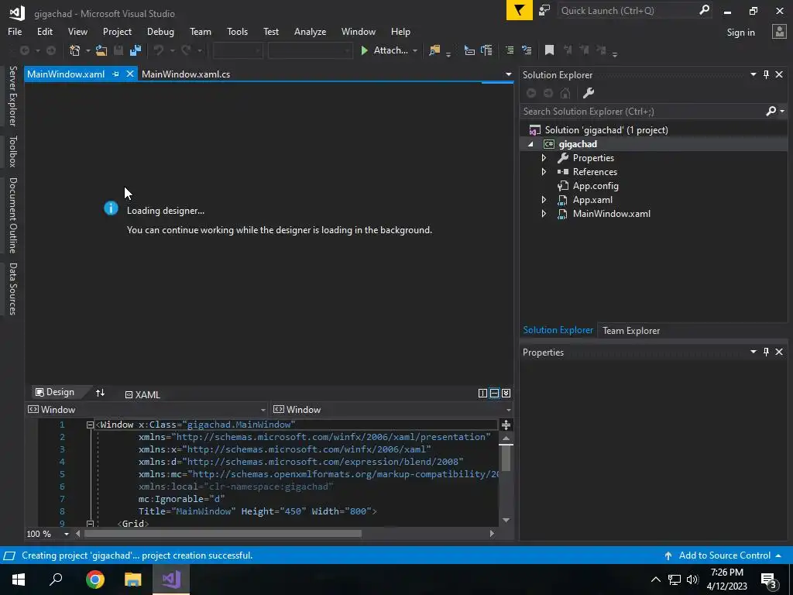Open the 100 % zoom dropdown
This screenshot has height=595, width=793.
pos(67,534)
